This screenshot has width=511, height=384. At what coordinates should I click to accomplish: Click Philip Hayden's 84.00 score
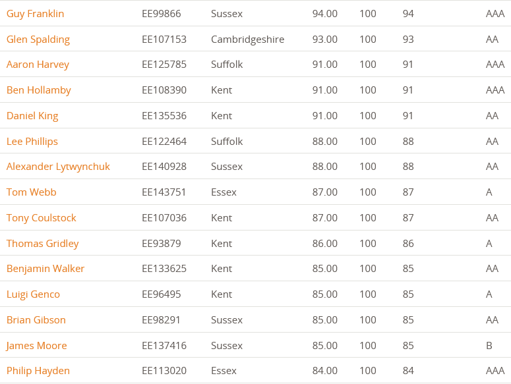325,371
